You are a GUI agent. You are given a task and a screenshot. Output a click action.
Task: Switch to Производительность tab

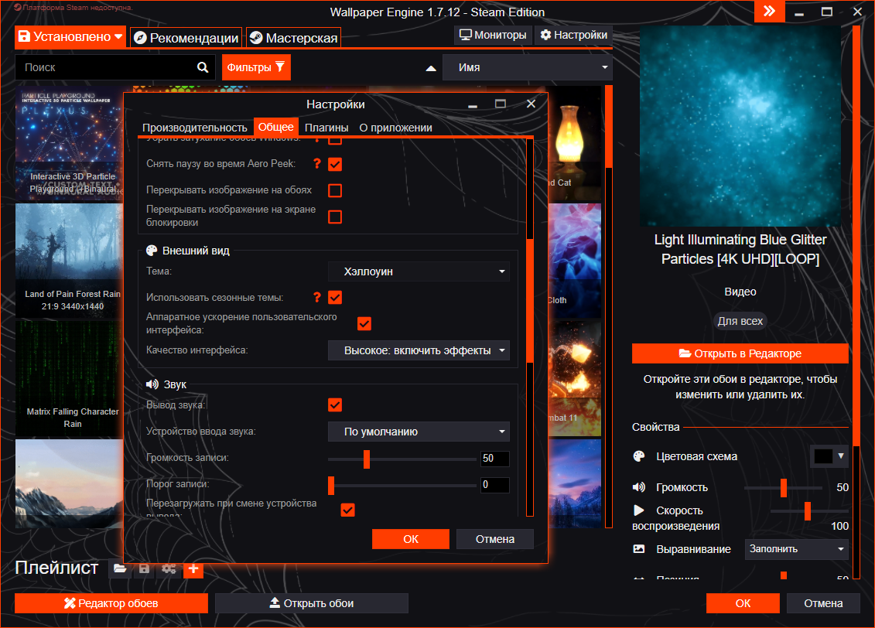point(194,128)
